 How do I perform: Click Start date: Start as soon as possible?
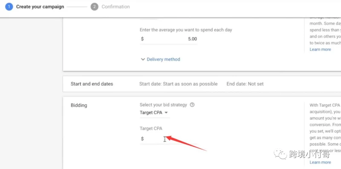178,84
